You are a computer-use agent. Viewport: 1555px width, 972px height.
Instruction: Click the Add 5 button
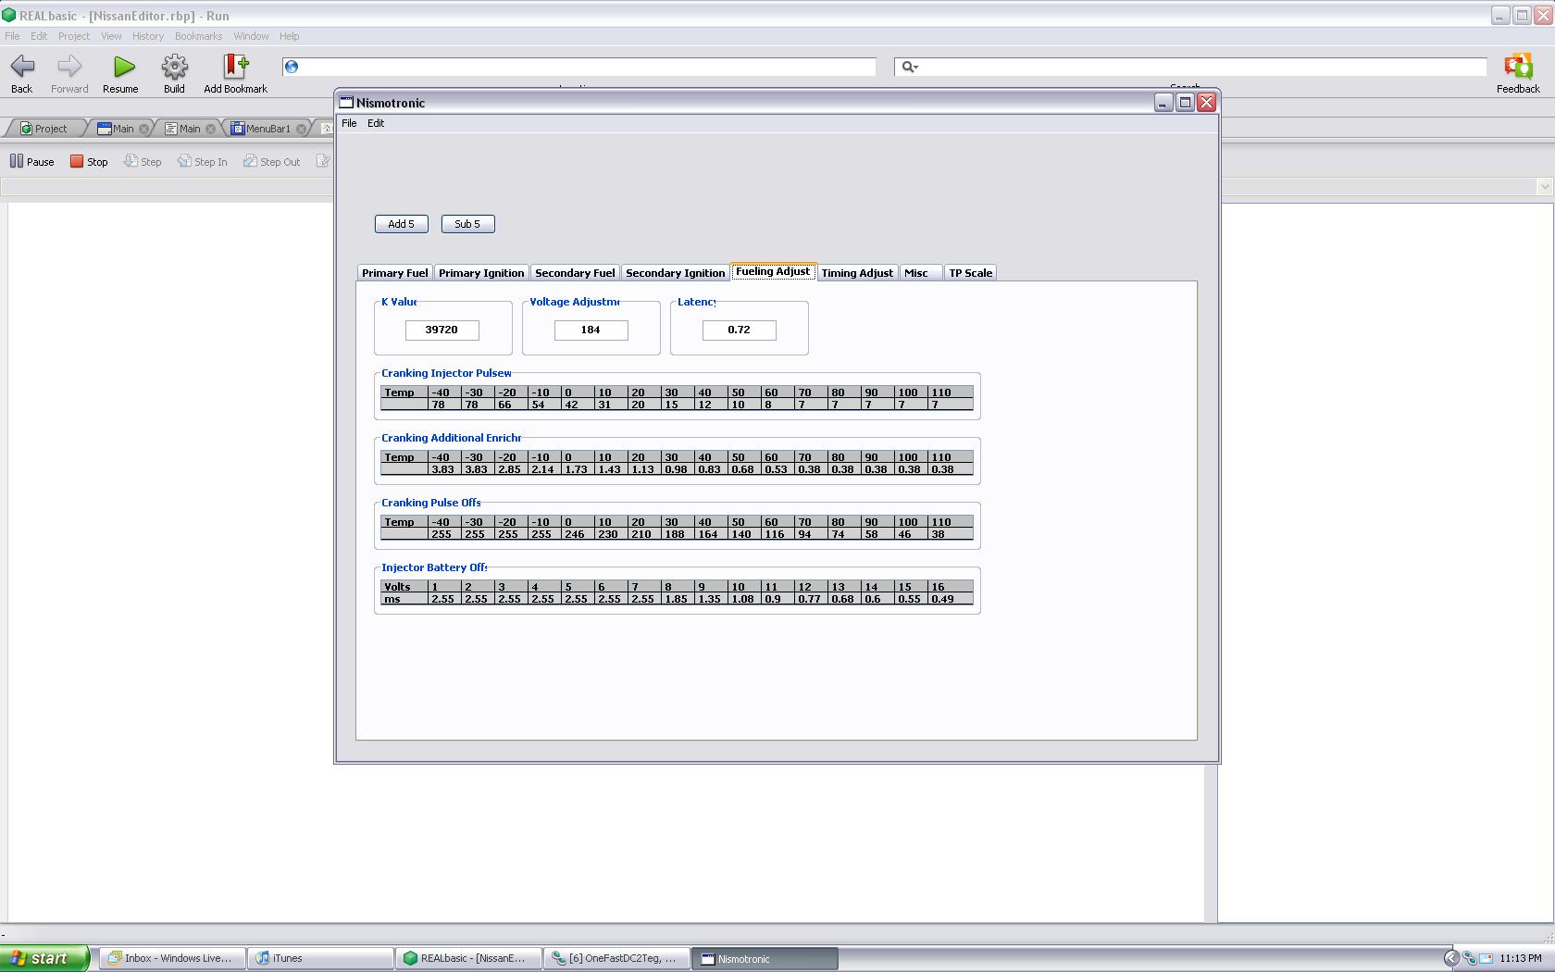(x=402, y=224)
